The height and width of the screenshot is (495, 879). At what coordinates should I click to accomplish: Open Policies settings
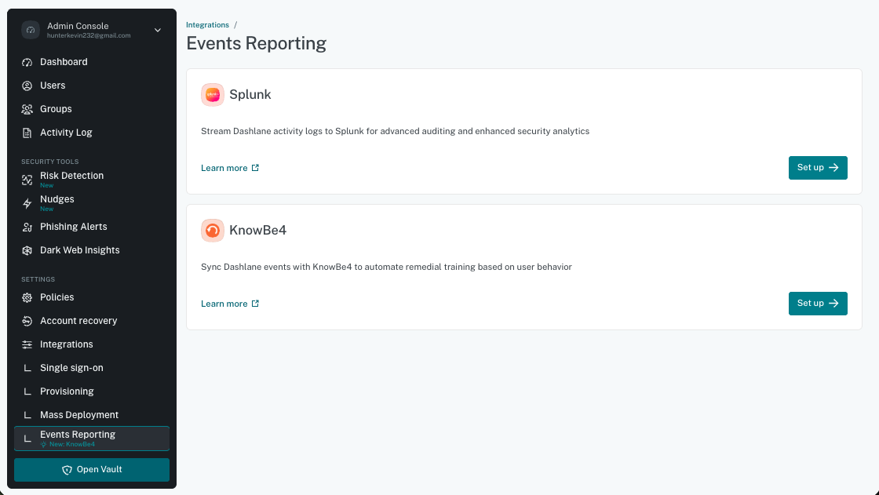(x=92, y=297)
